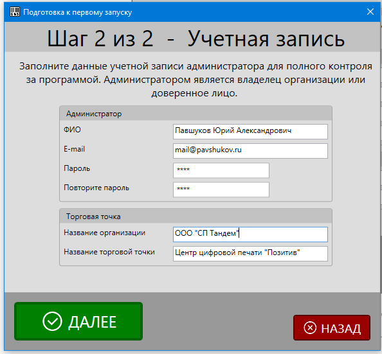Focus the Название торговой точки field
Image resolution: width=382 pixels, height=354 pixels.
click(250, 254)
